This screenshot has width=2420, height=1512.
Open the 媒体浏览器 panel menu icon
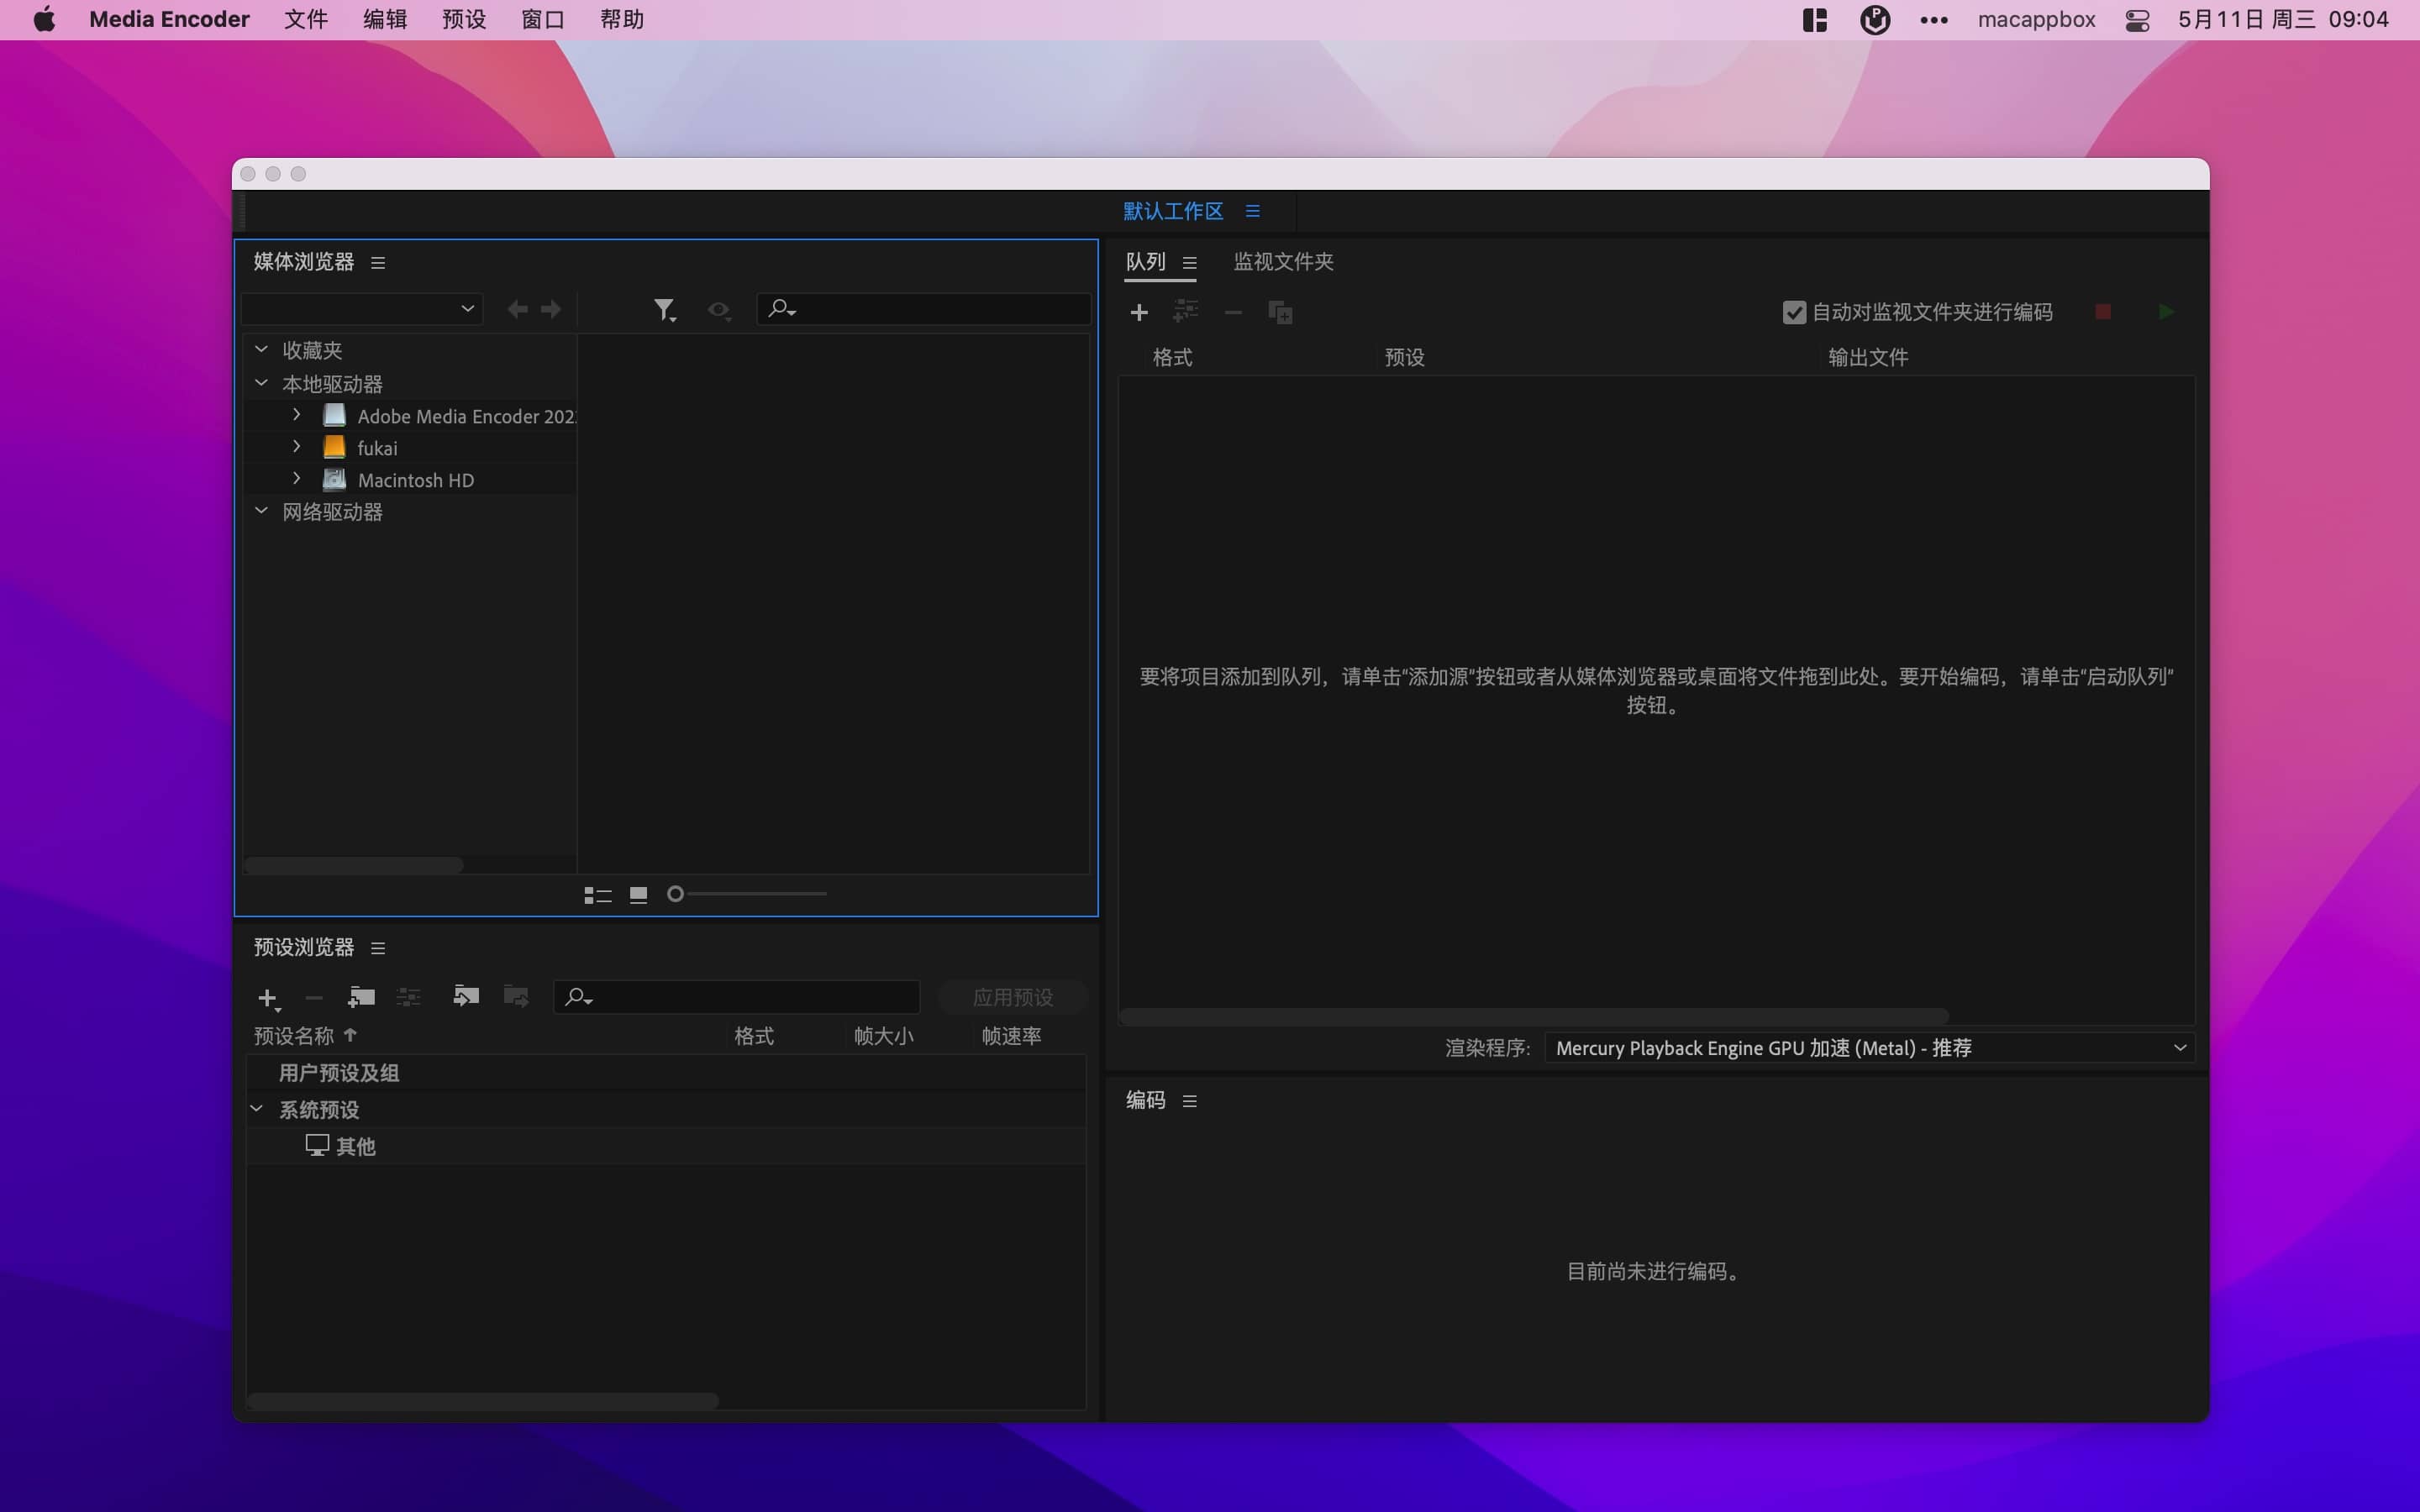tap(378, 263)
